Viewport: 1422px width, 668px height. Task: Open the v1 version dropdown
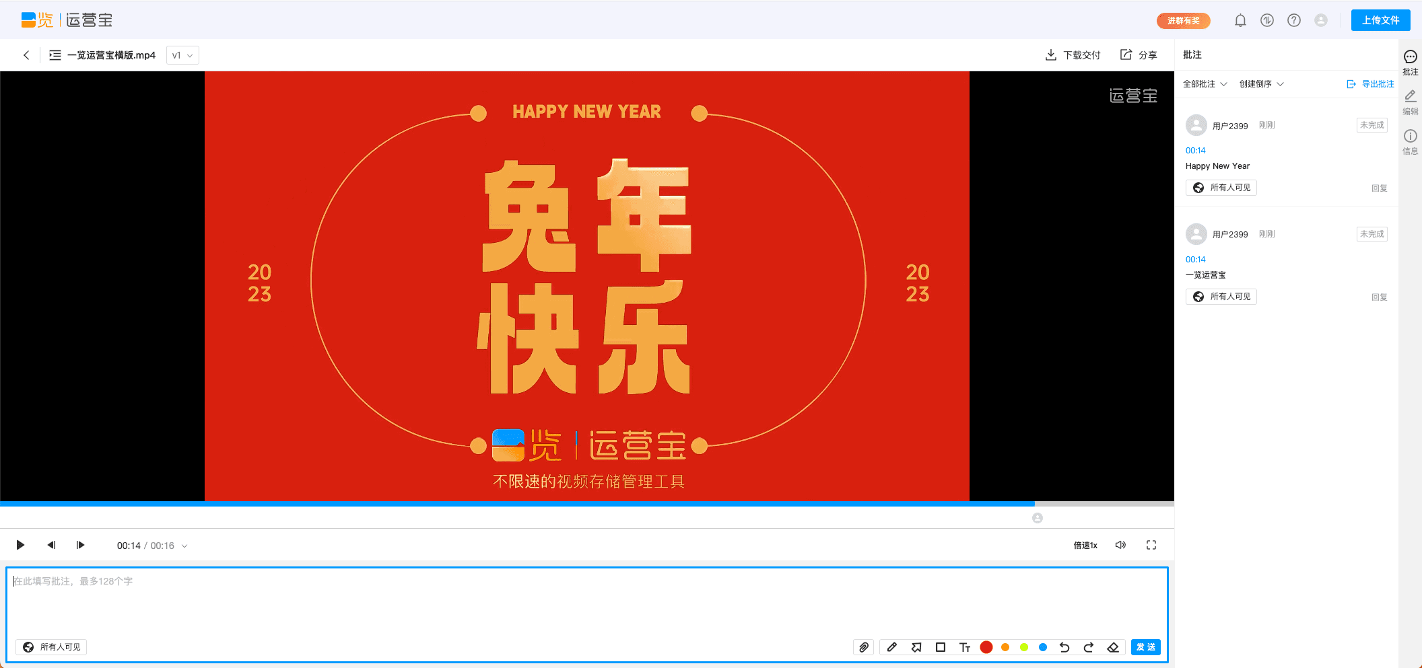tap(182, 54)
